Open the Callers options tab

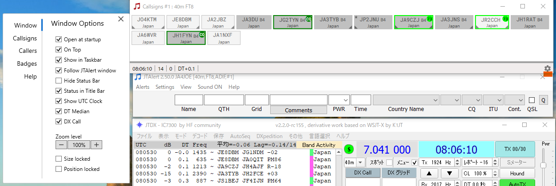(28, 51)
